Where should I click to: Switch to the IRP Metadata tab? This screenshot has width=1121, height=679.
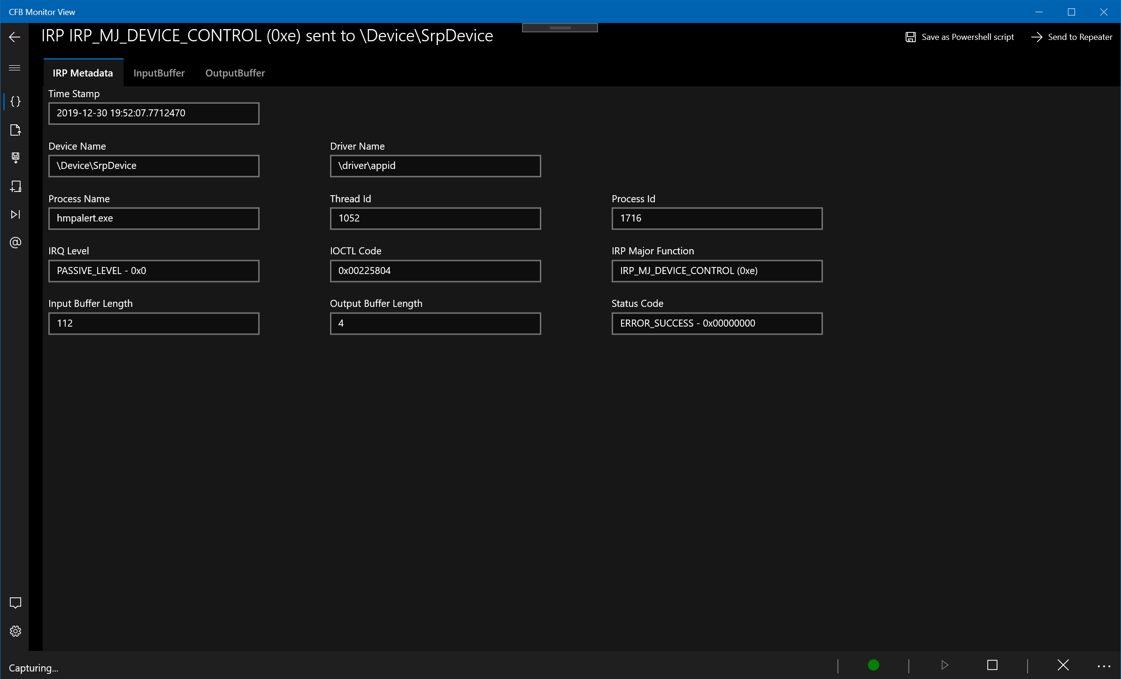click(x=83, y=73)
